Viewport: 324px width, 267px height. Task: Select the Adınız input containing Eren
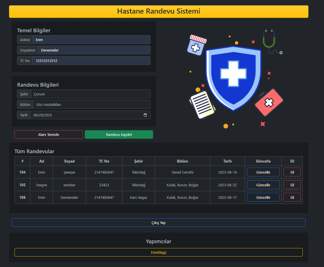(91, 40)
